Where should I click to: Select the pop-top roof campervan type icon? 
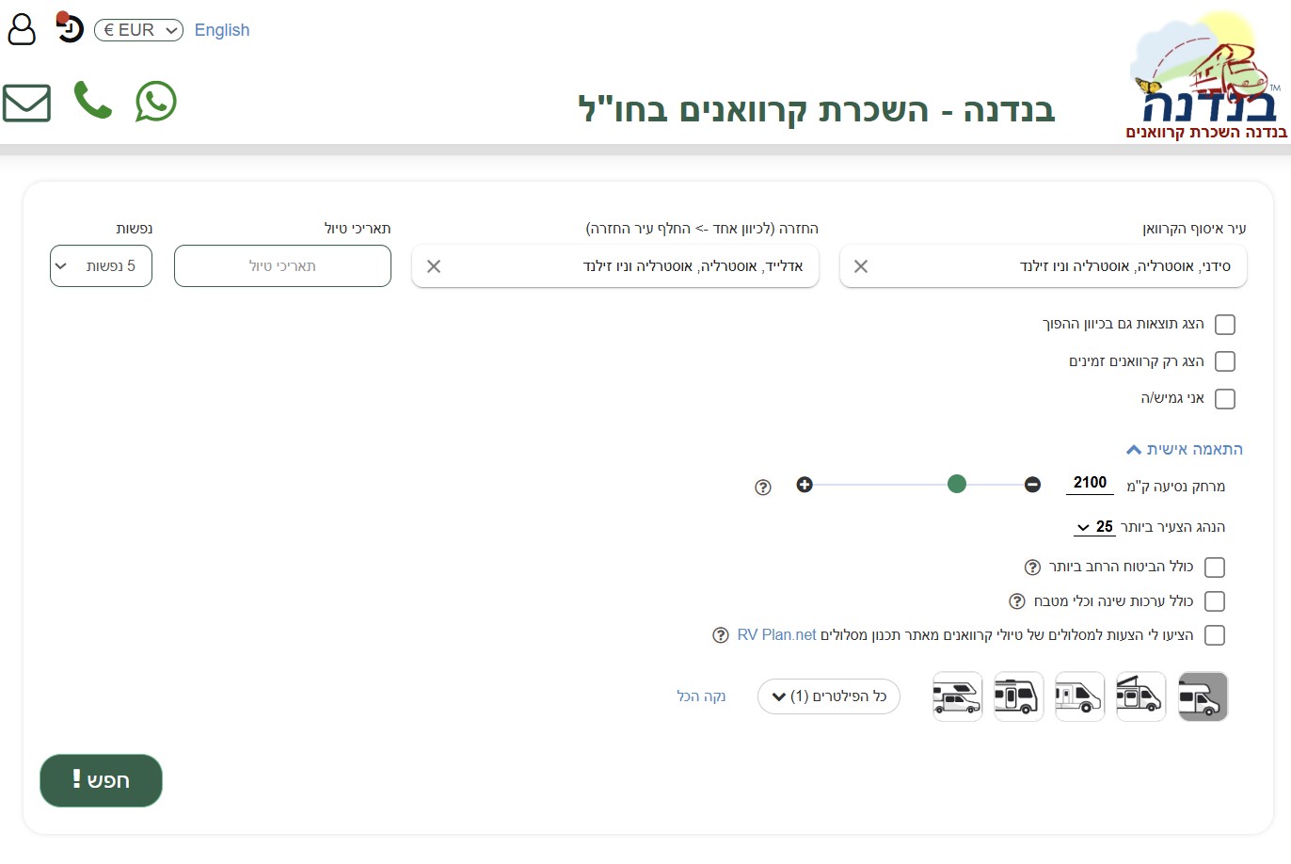(x=1140, y=696)
